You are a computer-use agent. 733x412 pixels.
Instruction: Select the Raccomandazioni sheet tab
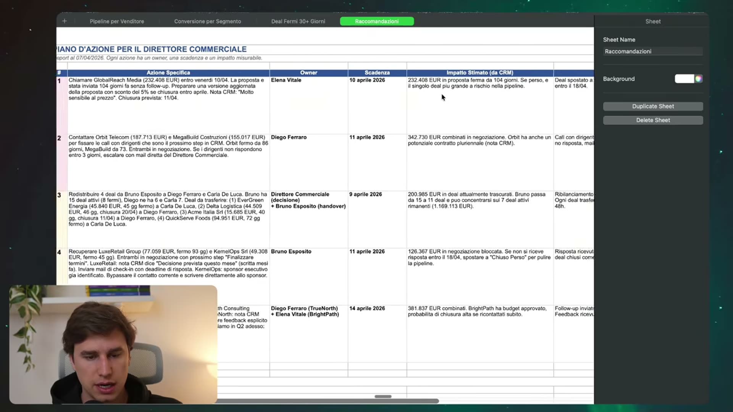[x=377, y=21]
